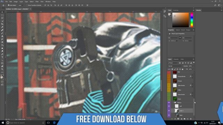Image resolution: width=223 pixels, height=125 pixels.
Task: Select the Quick Selection tool
Action: 2,21
